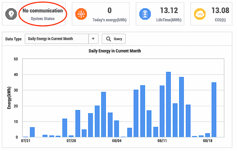Click the 13.08 CO2(t) value
The image size is (237, 151).
pos(220,11)
